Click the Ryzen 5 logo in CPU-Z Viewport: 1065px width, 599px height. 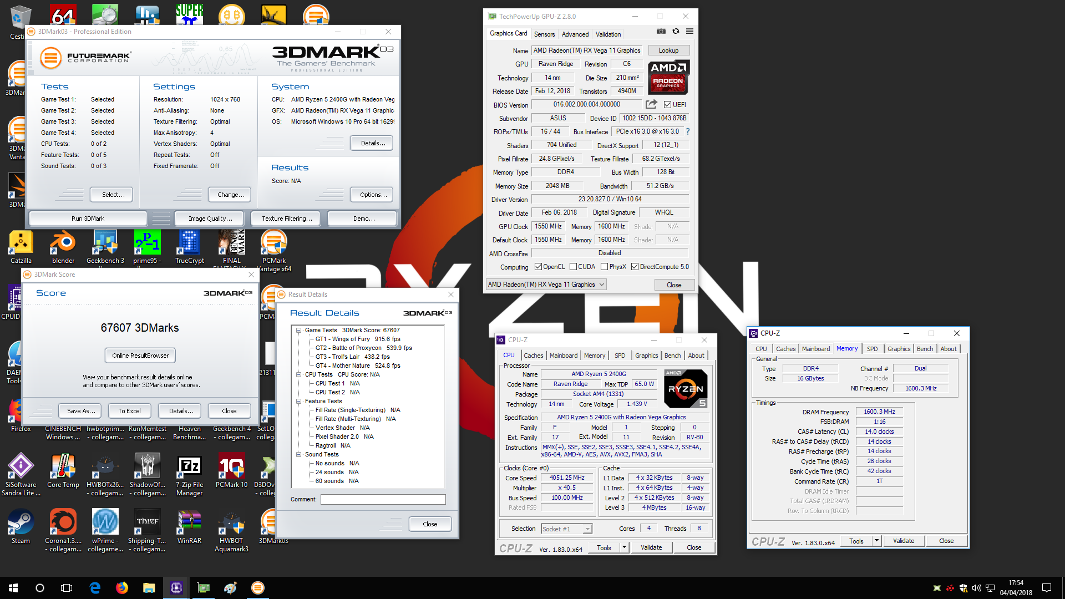coord(686,389)
